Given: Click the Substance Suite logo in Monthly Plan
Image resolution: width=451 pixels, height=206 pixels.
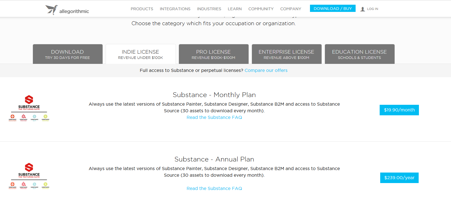Looking at the screenshot, I should click(29, 103).
